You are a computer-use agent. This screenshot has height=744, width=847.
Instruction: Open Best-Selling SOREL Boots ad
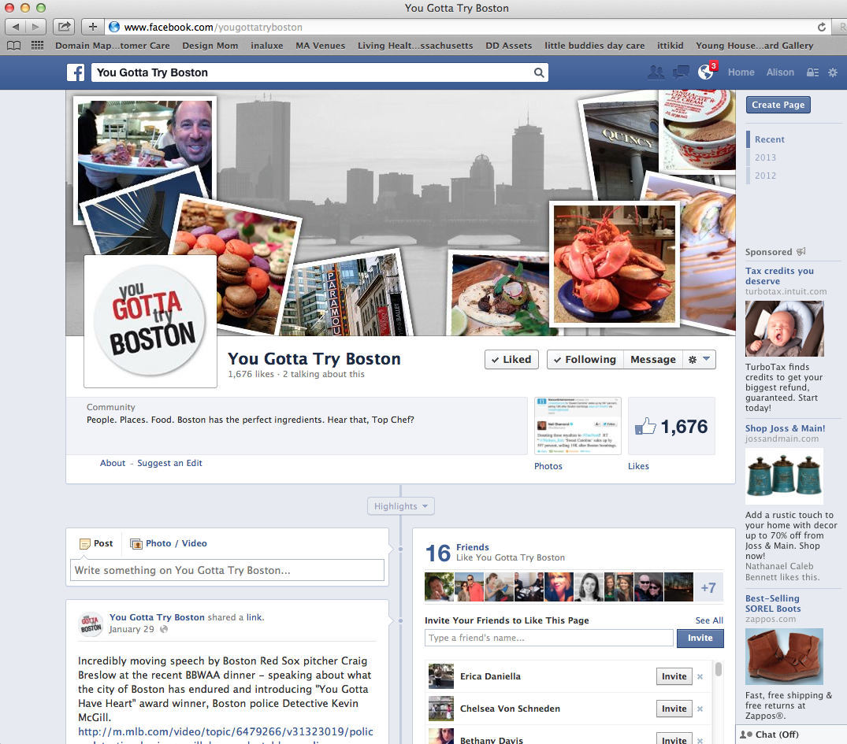click(773, 604)
